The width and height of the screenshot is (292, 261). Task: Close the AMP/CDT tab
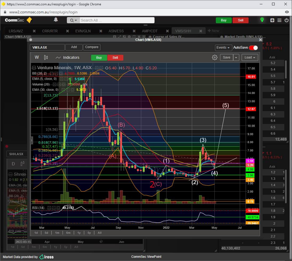click(167, 31)
